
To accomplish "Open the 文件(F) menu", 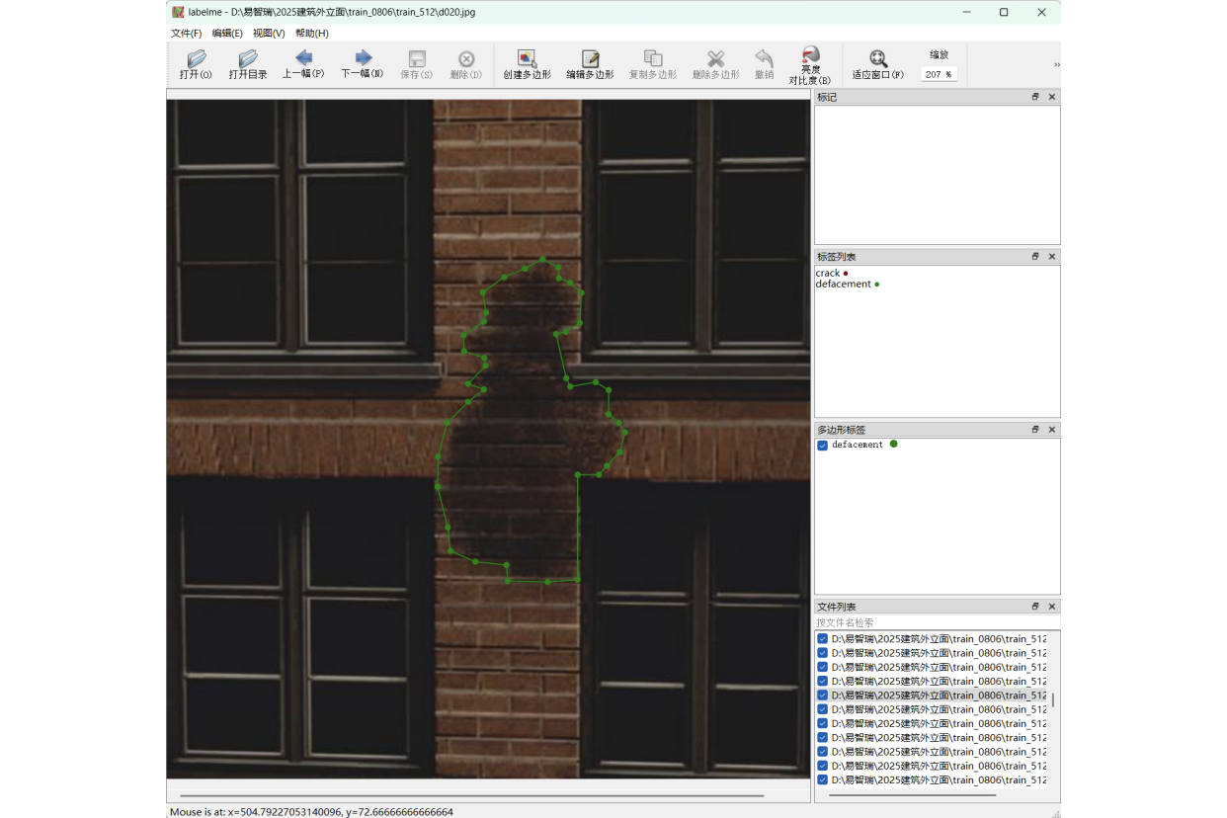I will [x=186, y=34].
